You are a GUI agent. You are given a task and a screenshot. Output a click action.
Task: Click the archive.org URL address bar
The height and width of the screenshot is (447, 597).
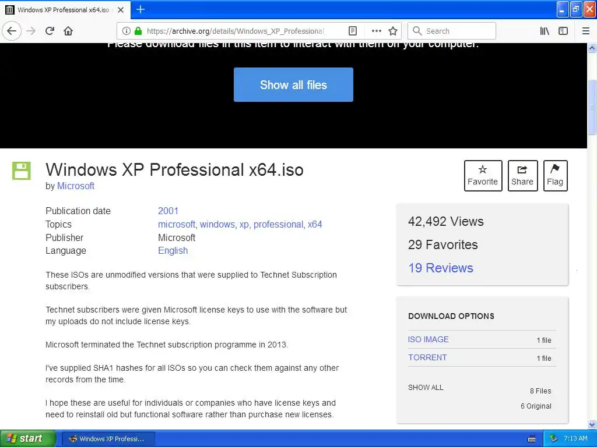pyautogui.click(x=236, y=31)
